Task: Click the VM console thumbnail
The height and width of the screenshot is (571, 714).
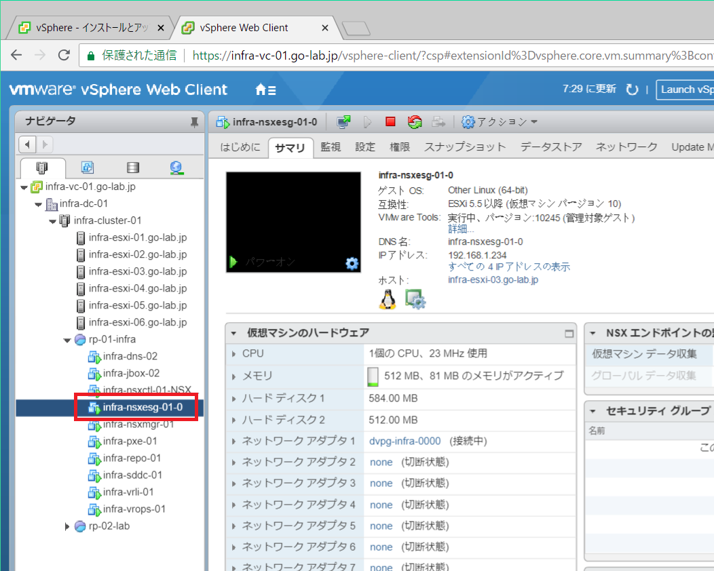Action: tap(293, 222)
